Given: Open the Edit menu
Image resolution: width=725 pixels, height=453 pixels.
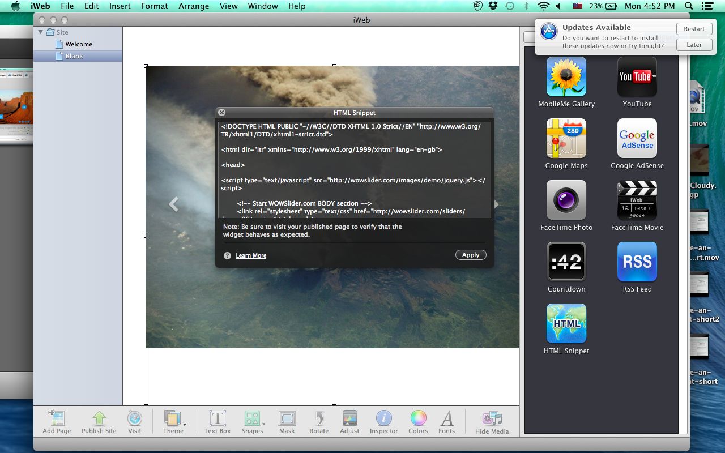Looking at the screenshot, I should coord(91,6).
